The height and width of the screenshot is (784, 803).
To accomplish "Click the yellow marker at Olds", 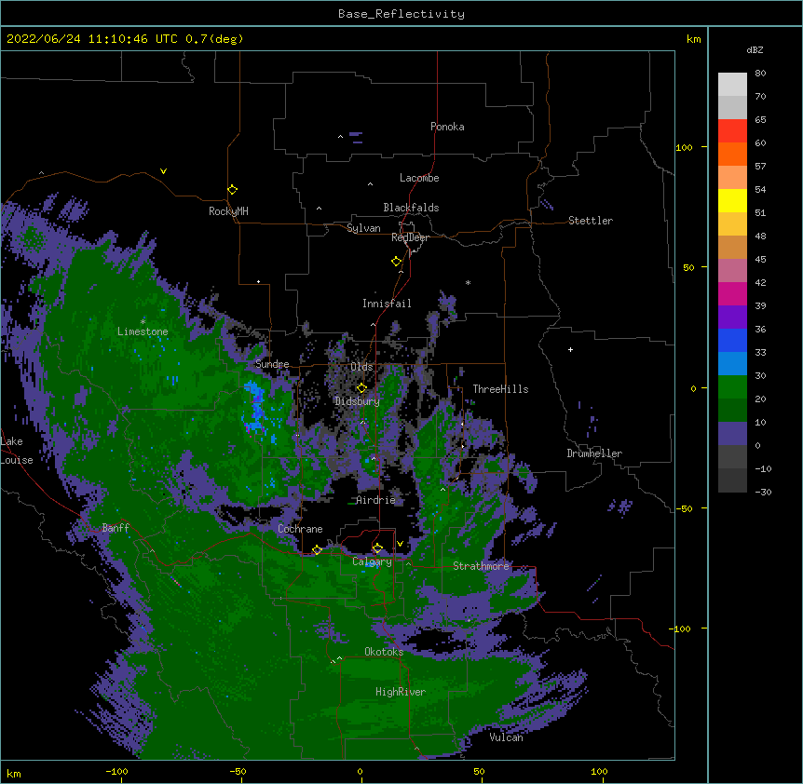I will [x=361, y=387].
